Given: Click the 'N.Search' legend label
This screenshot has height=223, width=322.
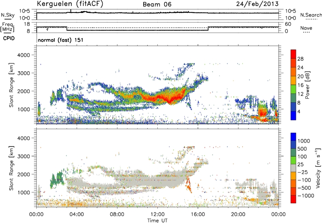Looking at the screenshot, I should (x=311, y=15).
